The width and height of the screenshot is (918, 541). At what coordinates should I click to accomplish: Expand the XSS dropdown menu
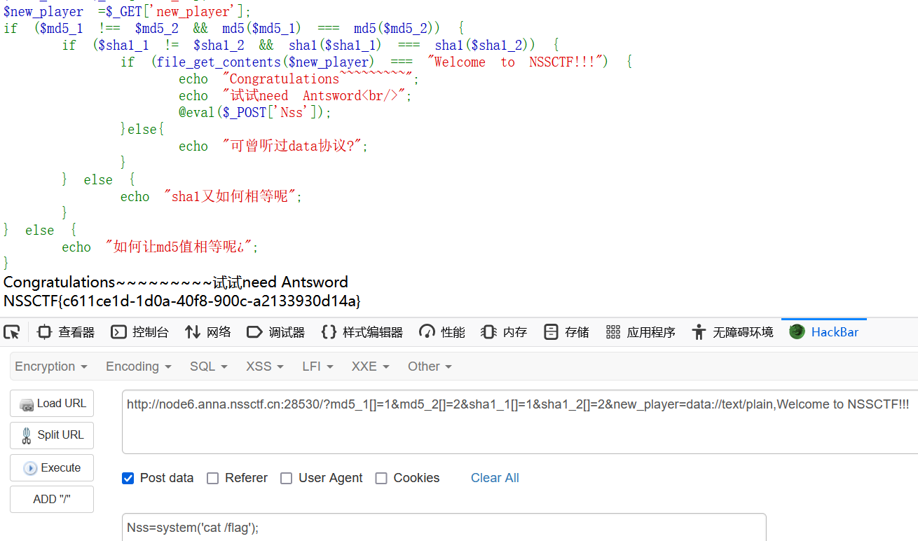[x=264, y=367]
